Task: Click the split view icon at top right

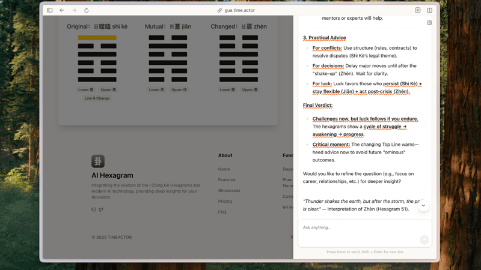Action: click(429, 10)
